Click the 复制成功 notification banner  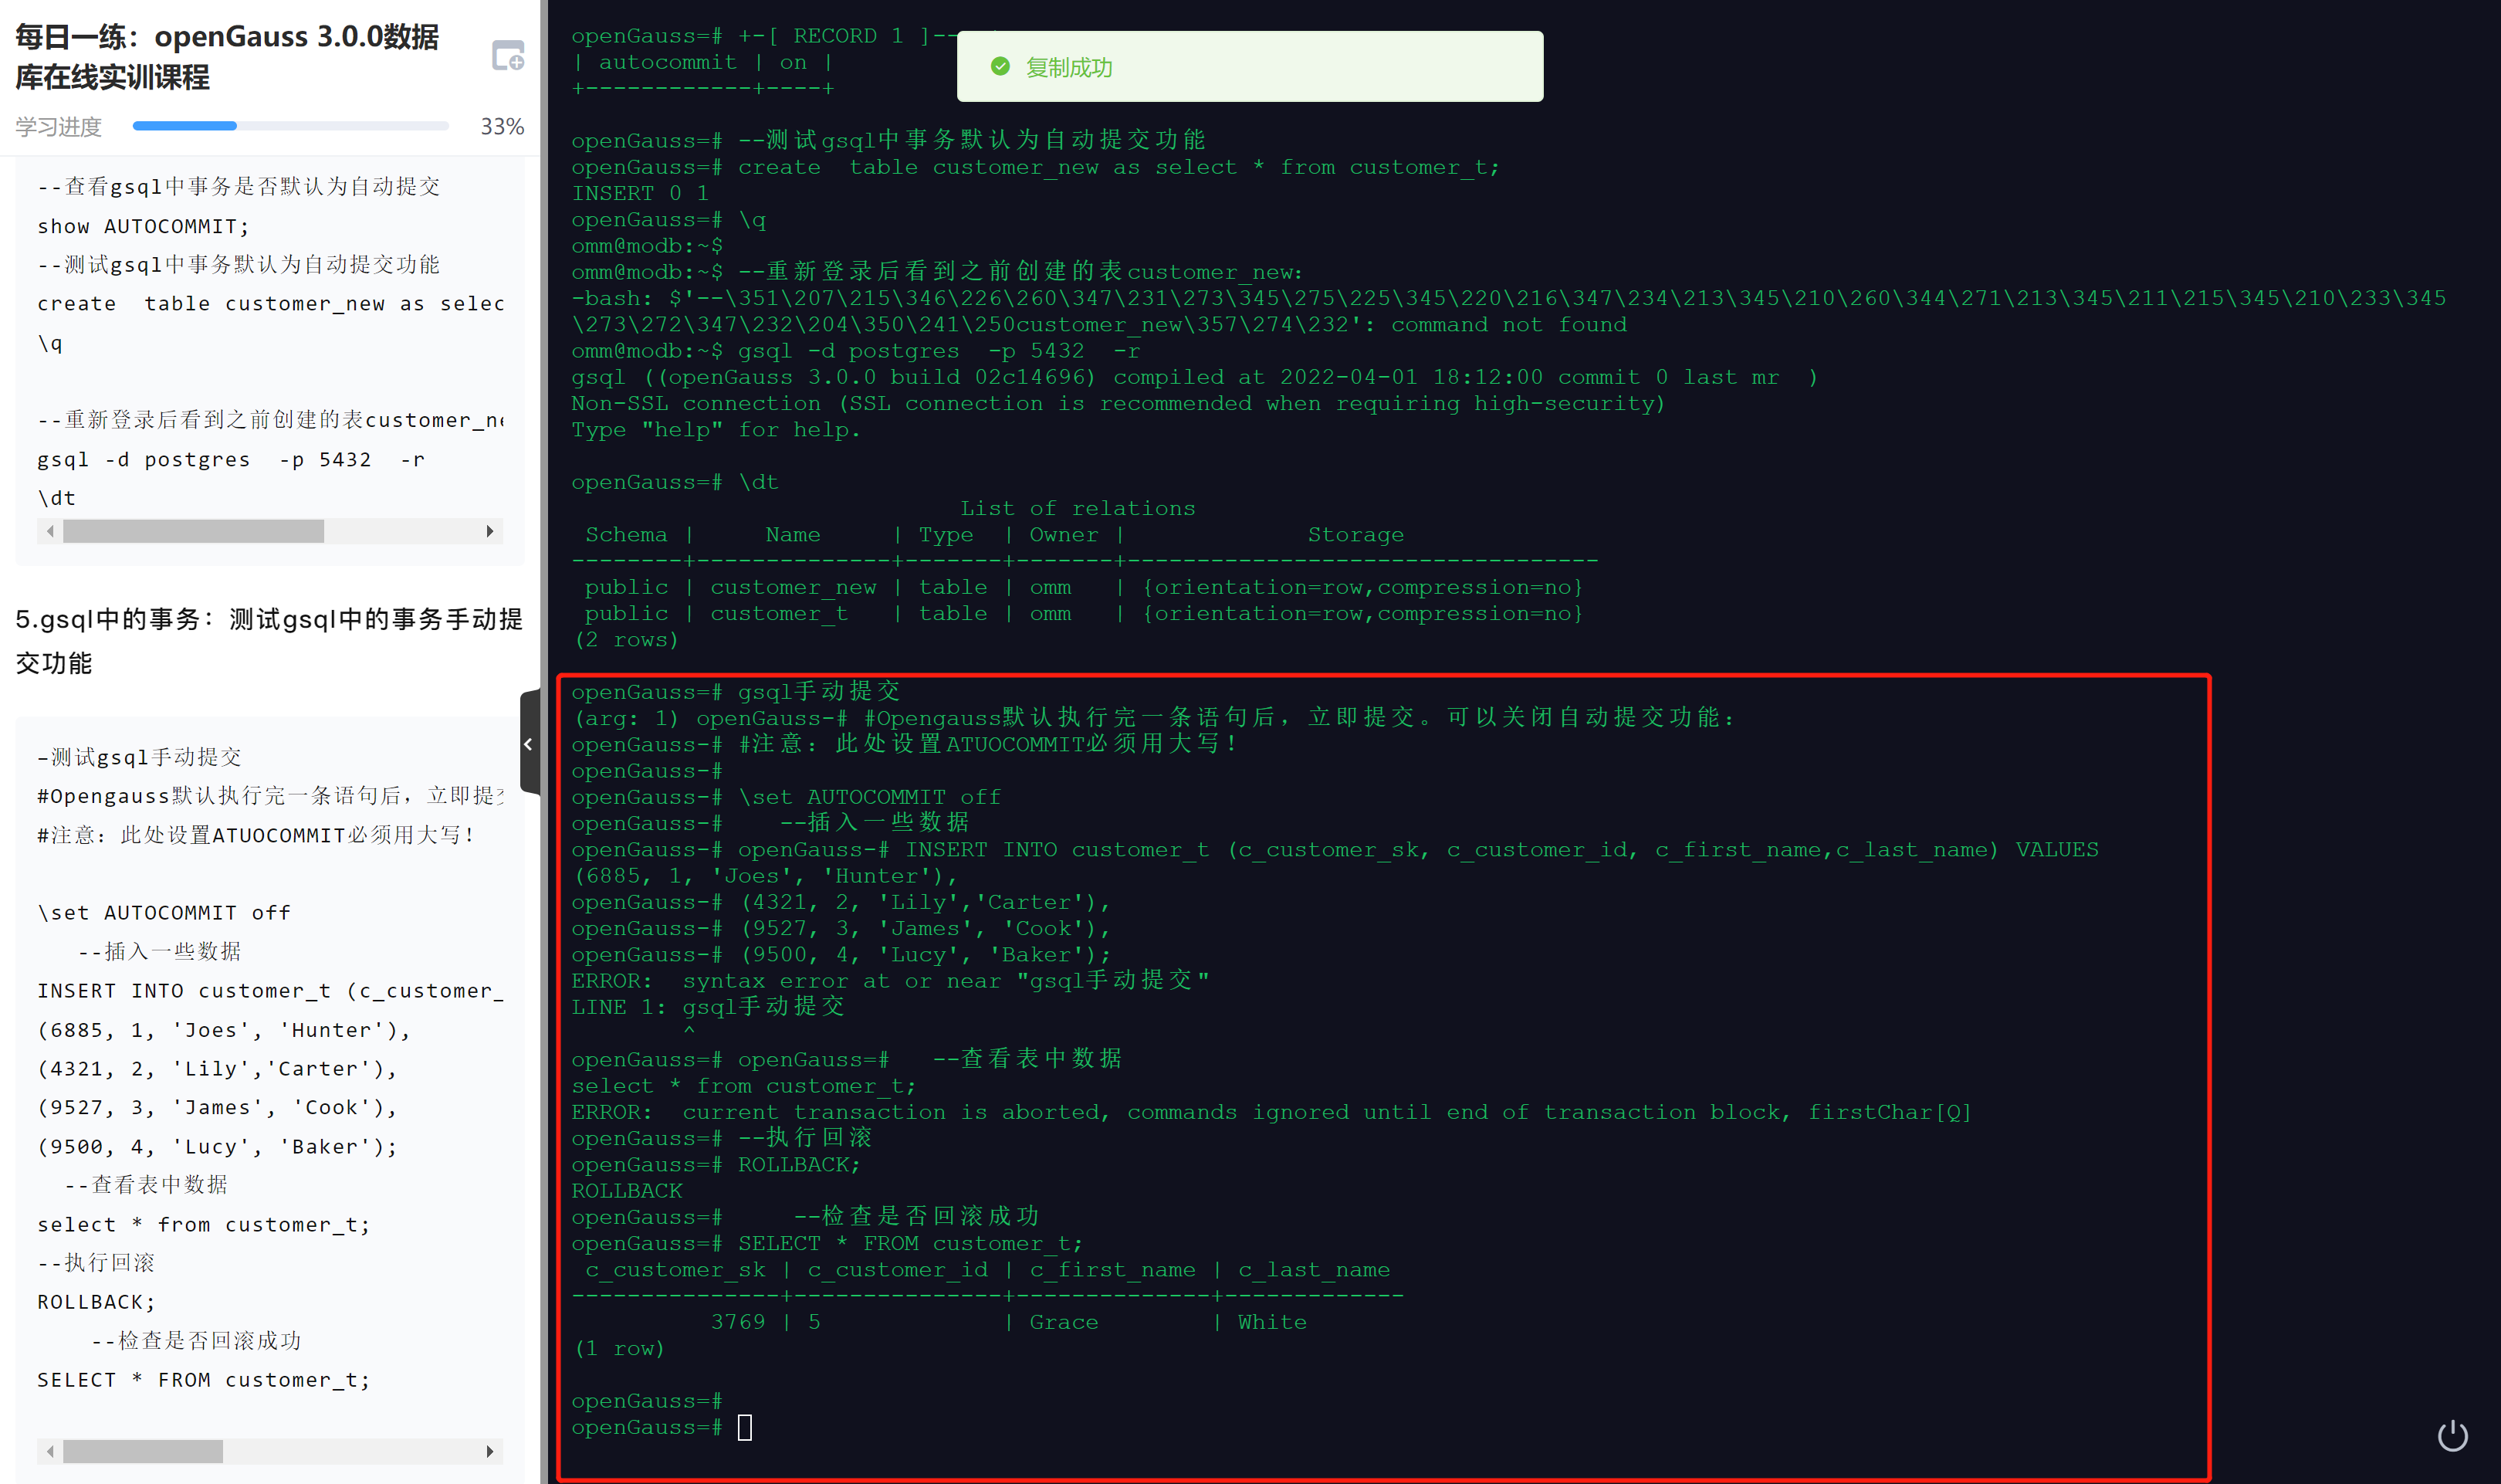1248,67
